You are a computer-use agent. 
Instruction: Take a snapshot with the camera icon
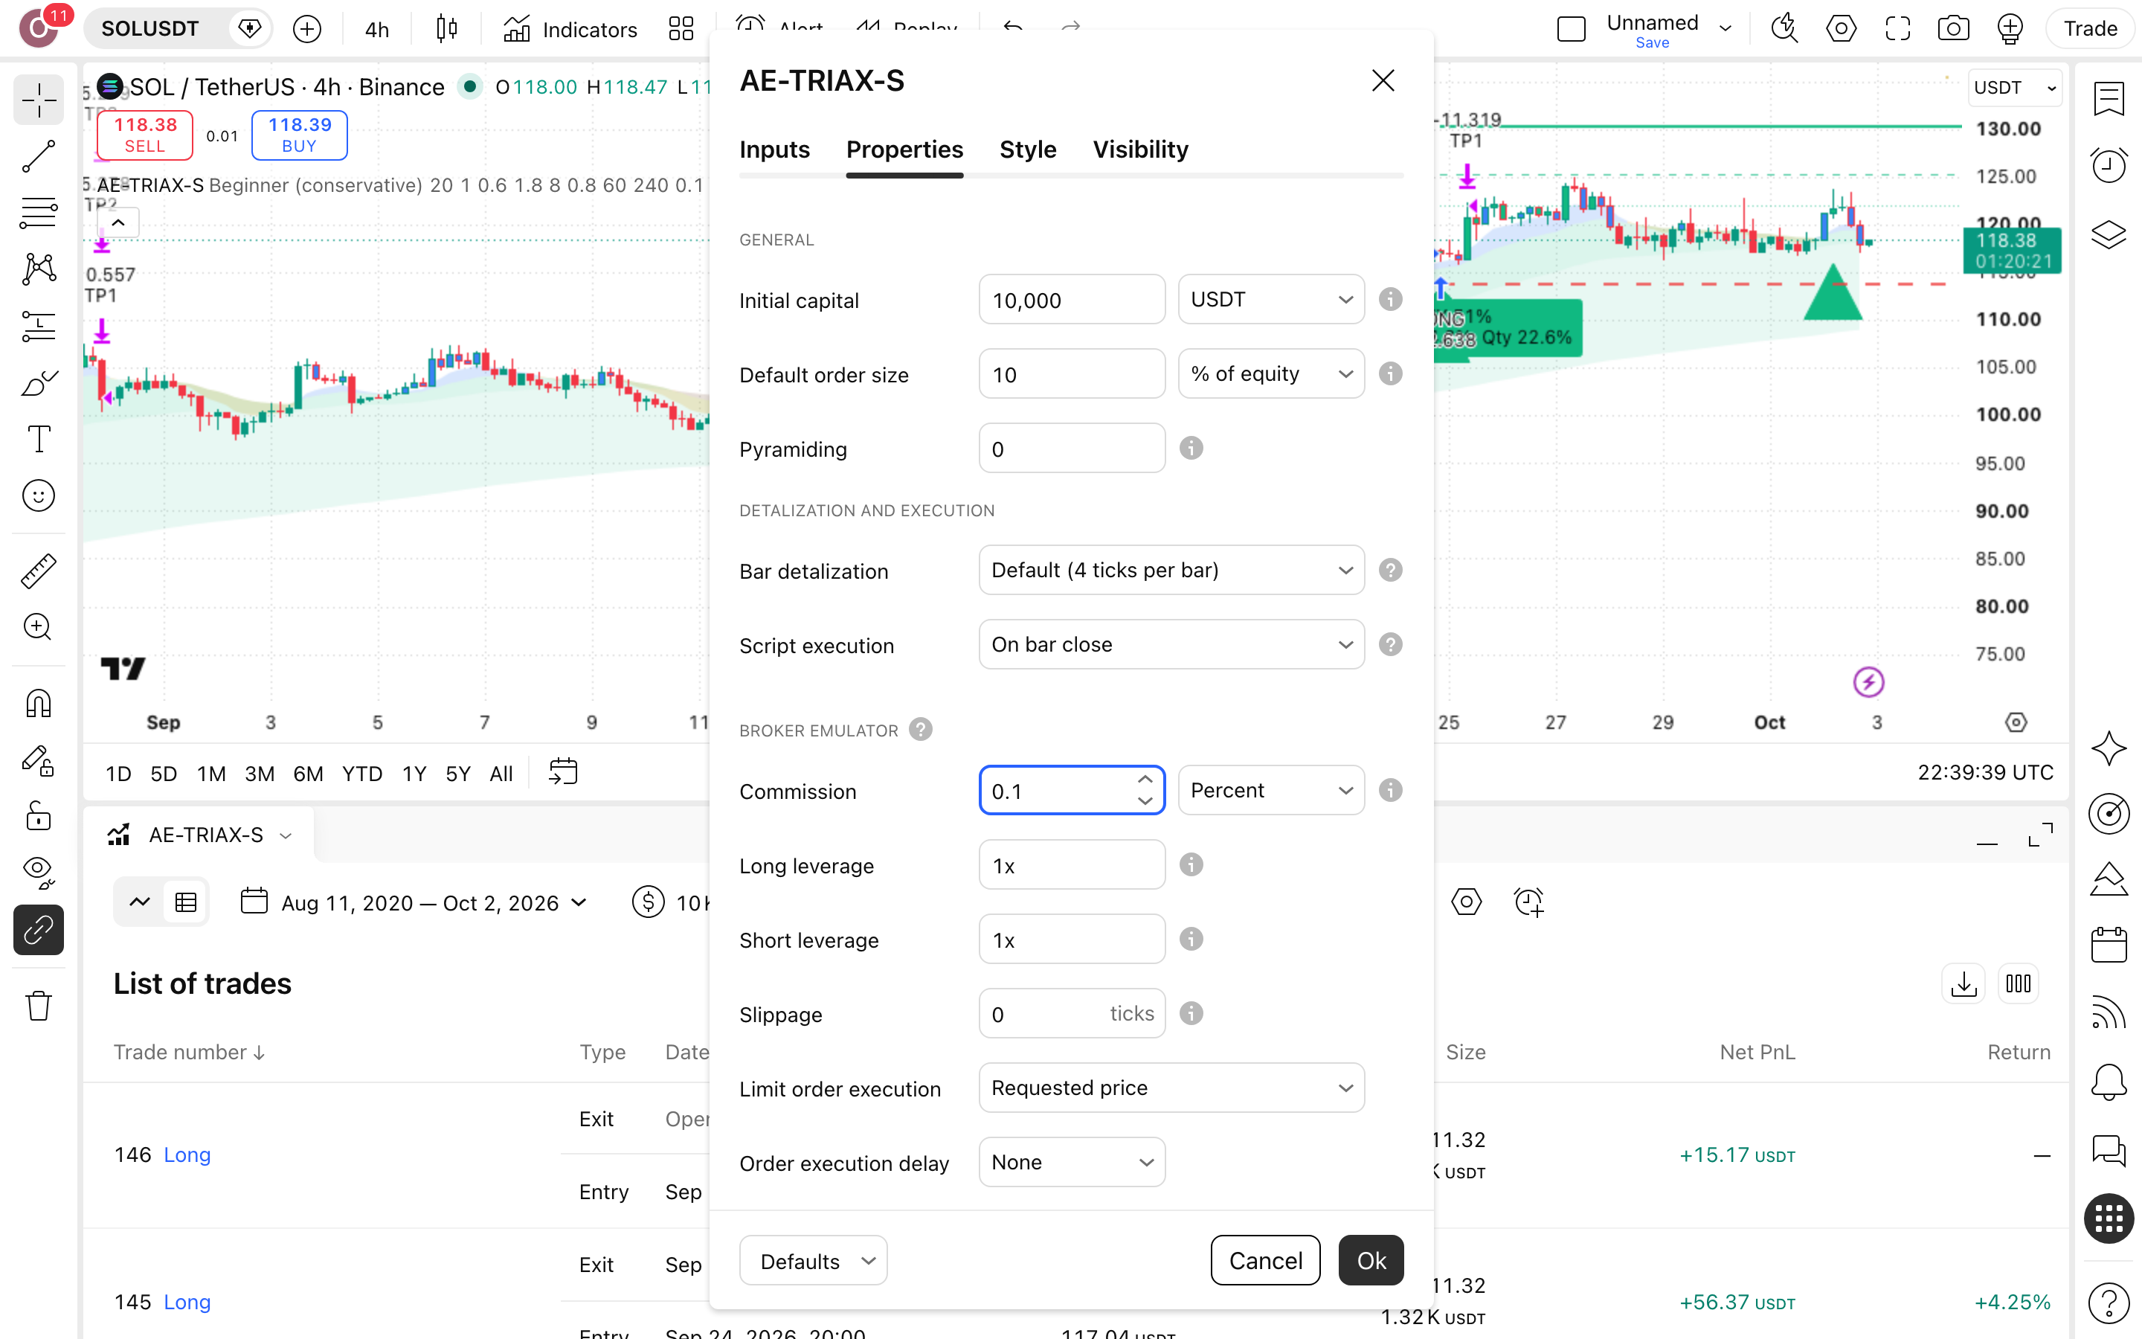[1952, 28]
